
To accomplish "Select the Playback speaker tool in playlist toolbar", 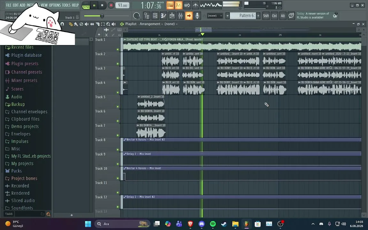I will coord(114,24).
